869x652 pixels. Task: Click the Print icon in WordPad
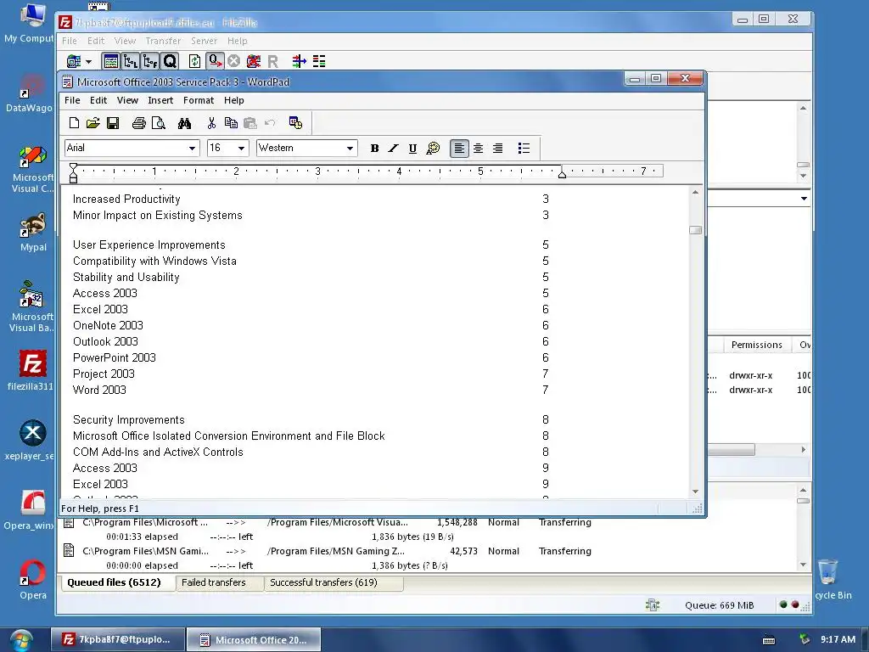pos(138,123)
